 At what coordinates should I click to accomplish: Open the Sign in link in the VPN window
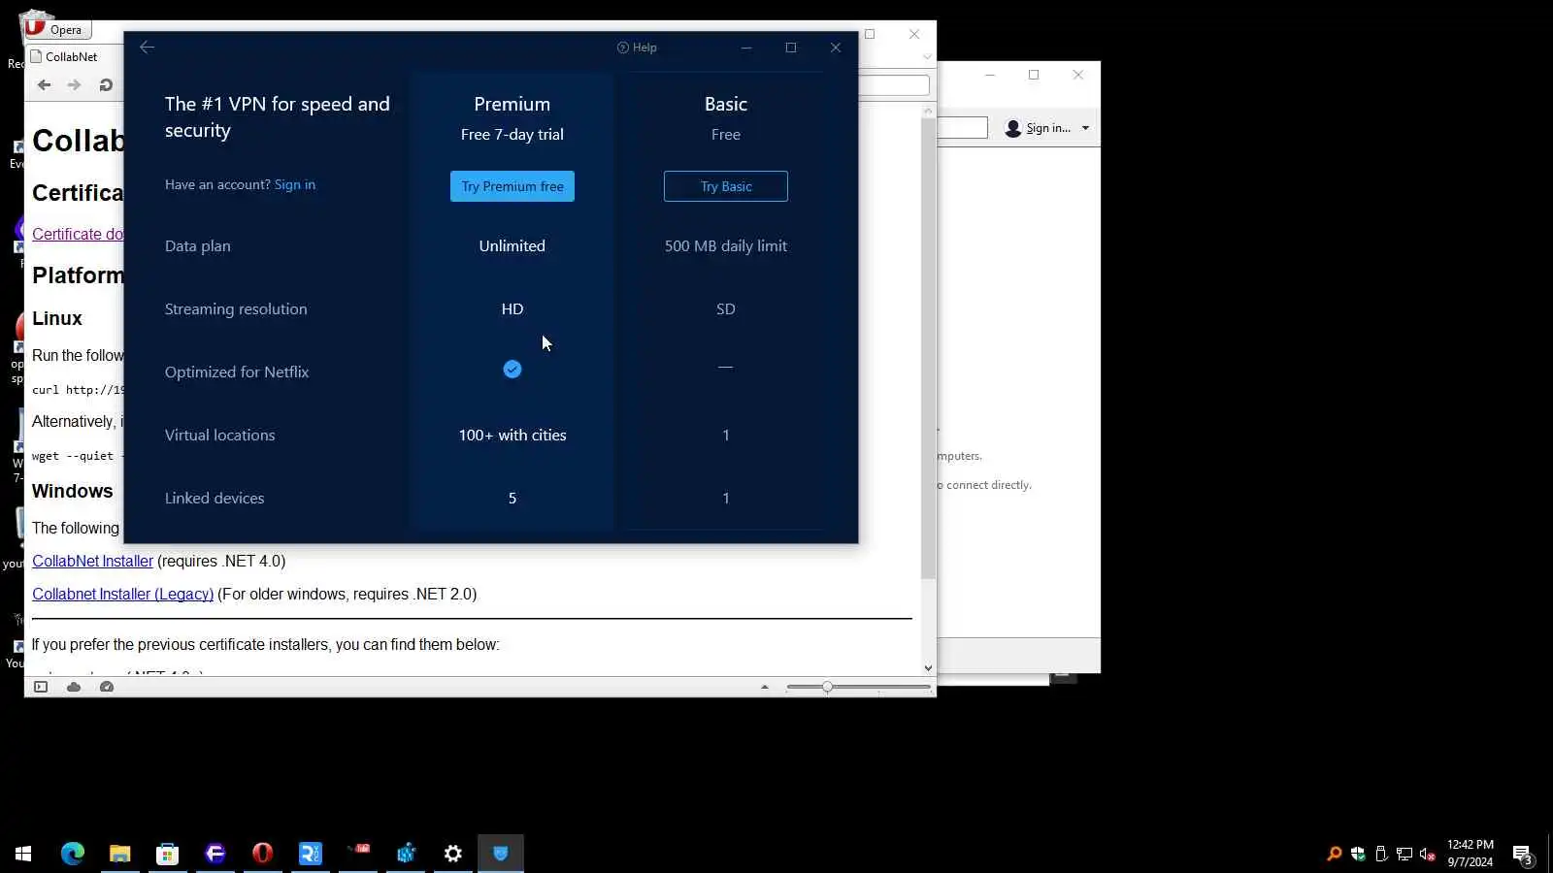(x=295, y=184)
